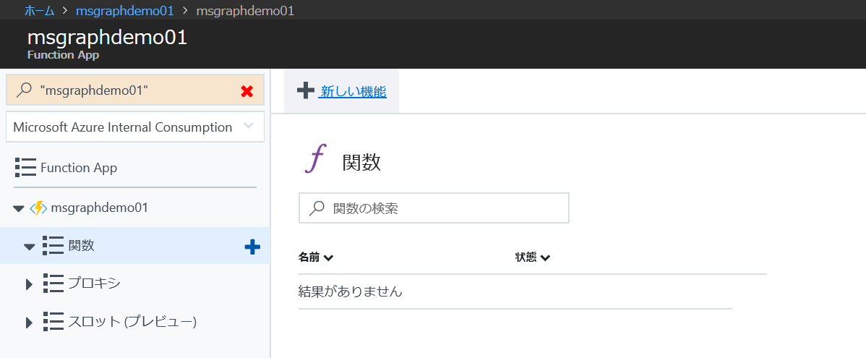Select msgraphdemo01 in the tree
866x358 pixels.
point(100,208)
